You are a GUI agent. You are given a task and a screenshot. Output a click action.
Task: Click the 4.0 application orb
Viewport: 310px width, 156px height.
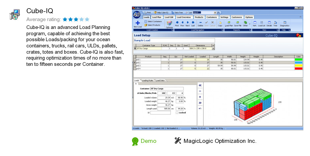[137, 14]
